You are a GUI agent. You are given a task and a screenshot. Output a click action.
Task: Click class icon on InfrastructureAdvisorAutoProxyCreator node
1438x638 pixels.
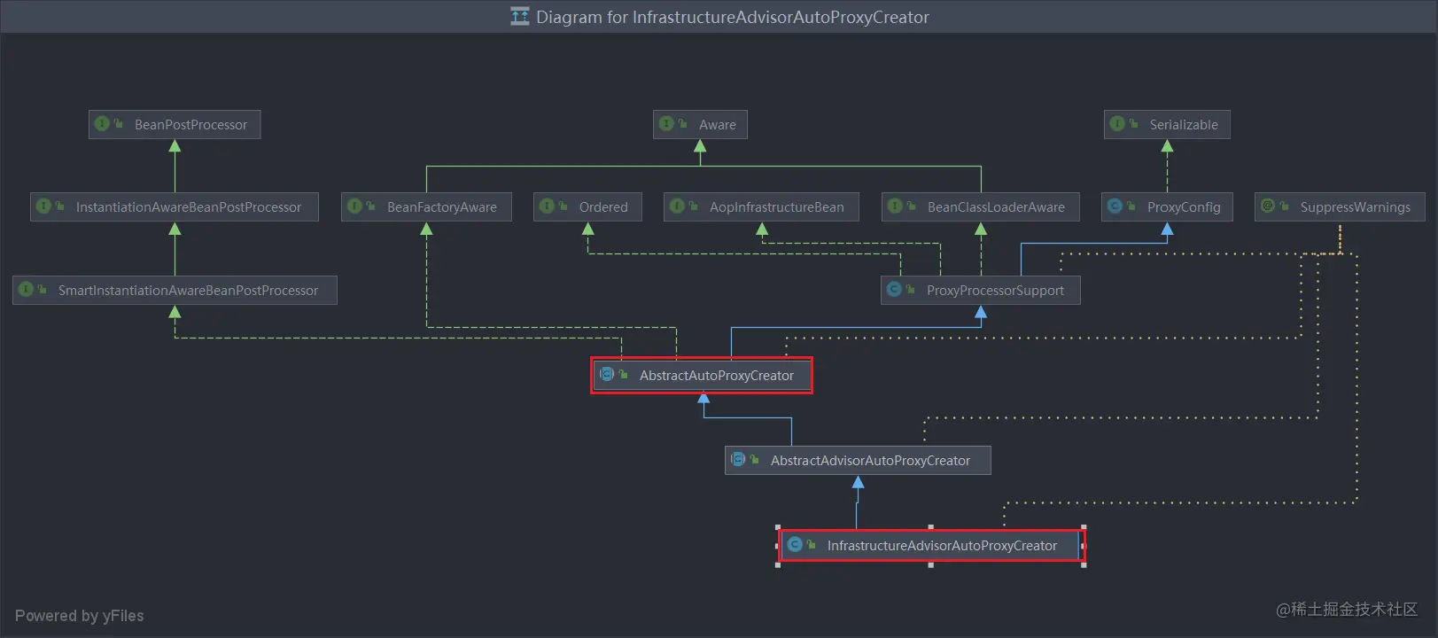click(x=795, y=545)
